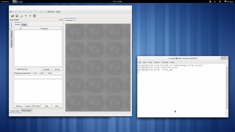This screenshot has height=132, width=235.
Task: Select the All displayed properties radio
Action: (33, 73)
